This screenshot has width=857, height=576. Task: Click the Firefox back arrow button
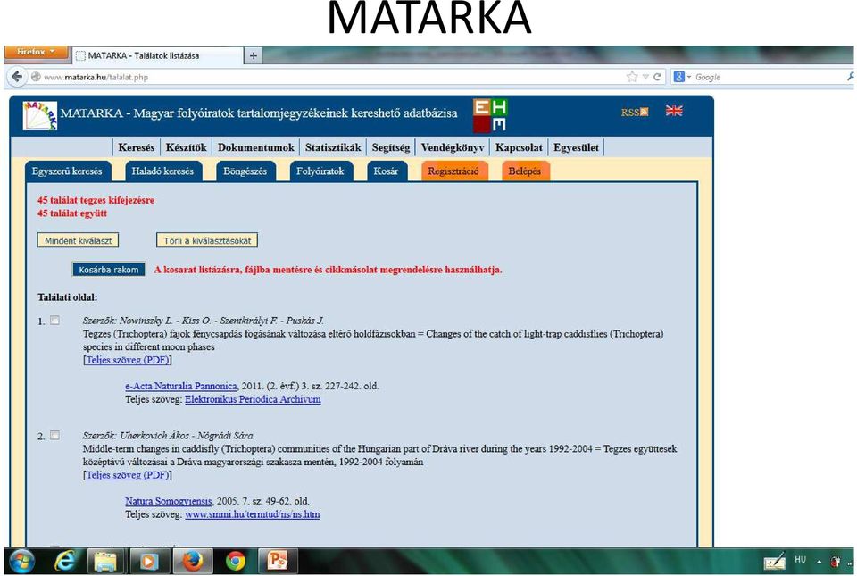click(17, 77)
